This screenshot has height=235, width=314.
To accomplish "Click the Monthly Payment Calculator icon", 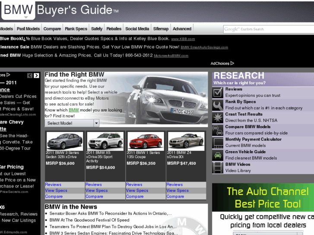I will [218, 143].
